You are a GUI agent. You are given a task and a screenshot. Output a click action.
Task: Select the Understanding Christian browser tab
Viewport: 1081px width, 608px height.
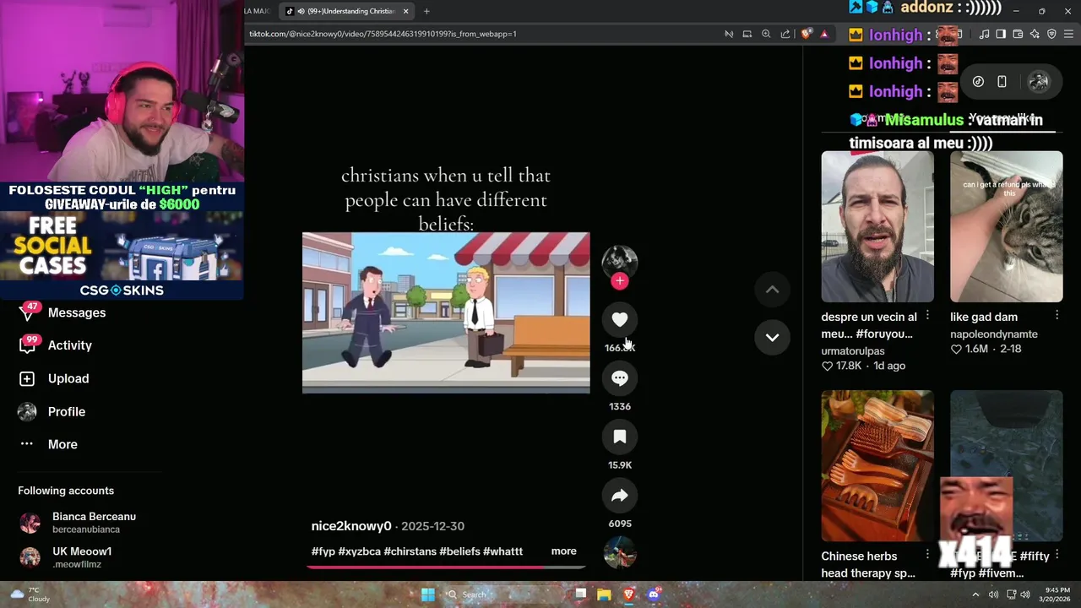pyautogui.click(x=348, y=11)
